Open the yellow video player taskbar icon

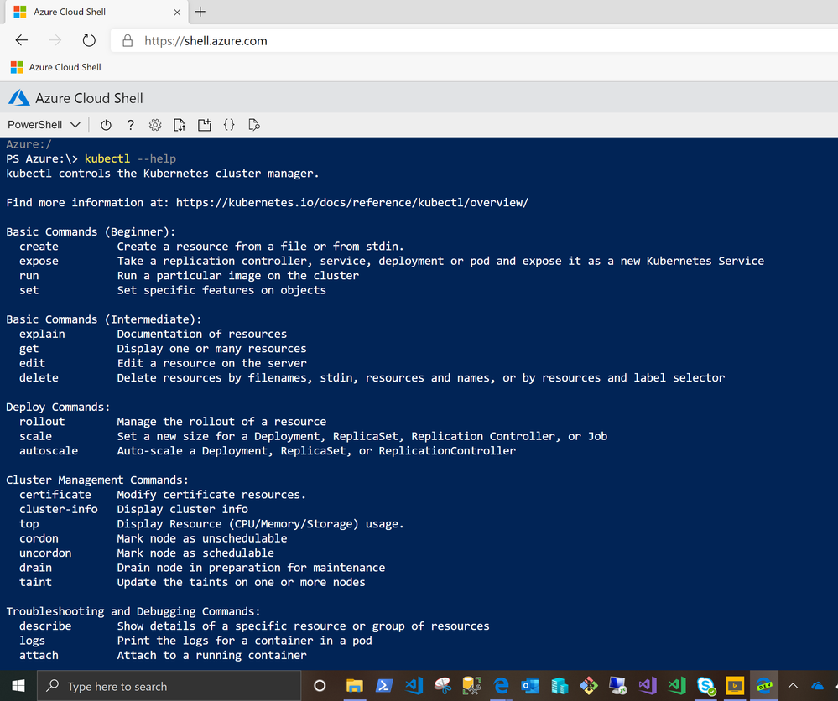click(x=735, y=686)
